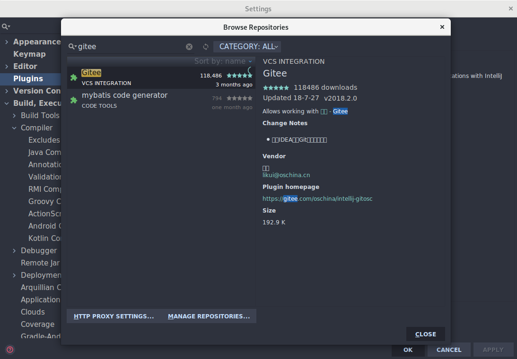The width and height of the screenshot is (517, 359).
Task: Open the likui@oschina.cn vendor email link
Action: tap(286, 175)
